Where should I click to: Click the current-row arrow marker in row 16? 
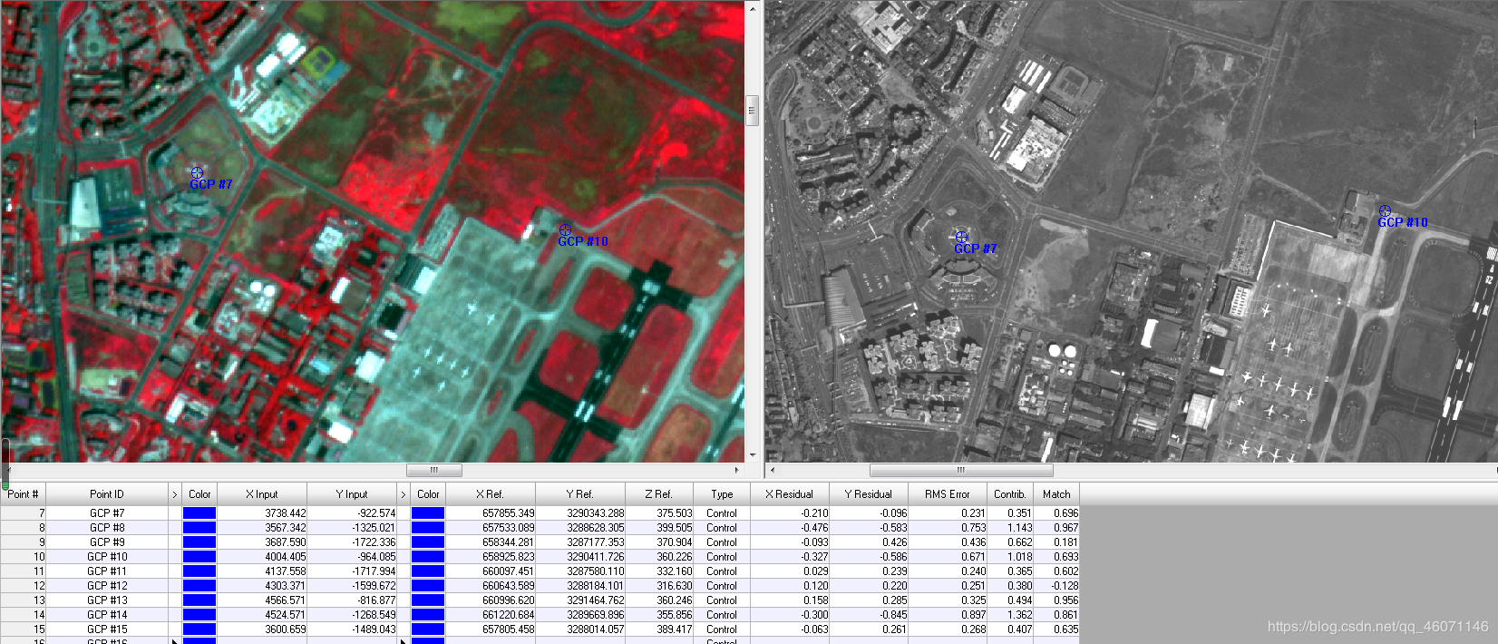(x=404, y=641)
